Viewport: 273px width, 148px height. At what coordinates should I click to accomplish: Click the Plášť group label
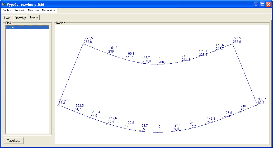pyautogui.click(x=8, y=23)
